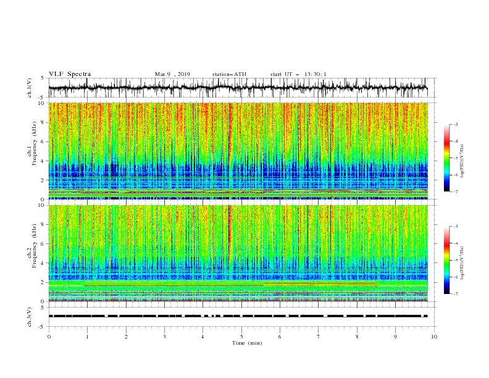The image size is (489, 378).
Task: Click the time axis tick label '7'
Action: (x=319, y=337)
